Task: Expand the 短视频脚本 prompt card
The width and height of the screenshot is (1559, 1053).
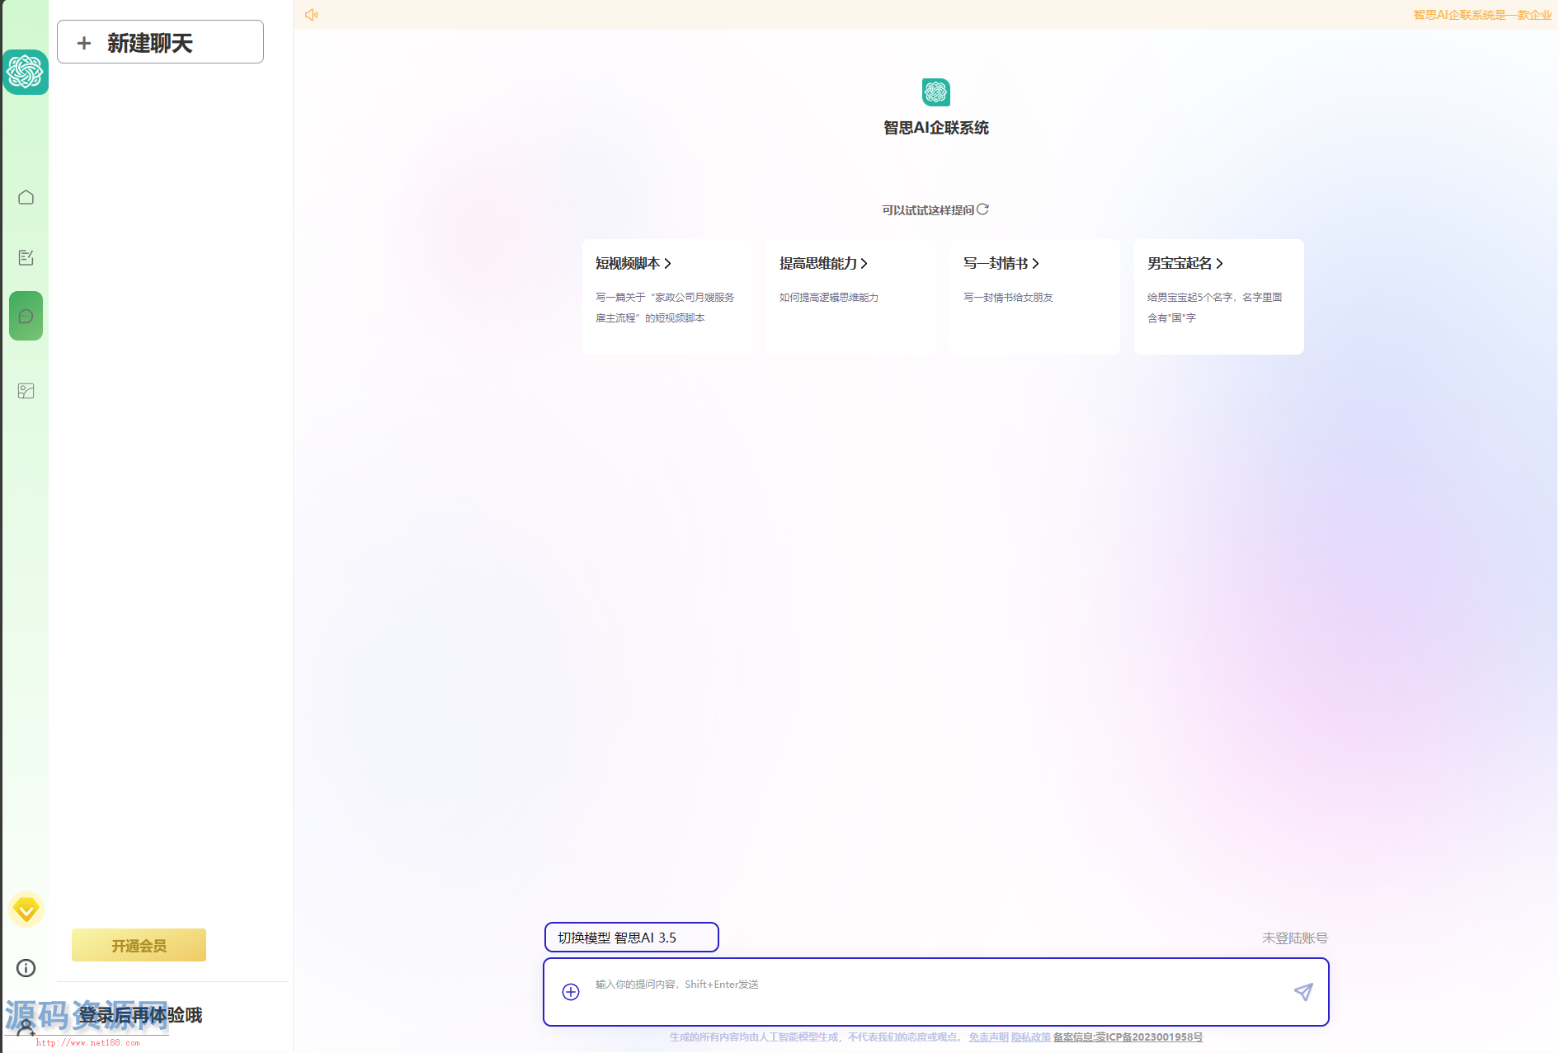Action: [x=666, y=296]
